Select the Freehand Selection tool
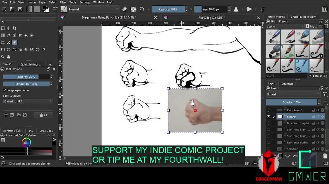The image size is (329, 184). tap(20, 50)
